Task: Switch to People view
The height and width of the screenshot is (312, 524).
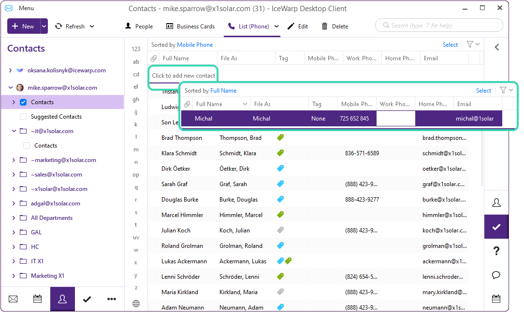Action: coord(139,27)
